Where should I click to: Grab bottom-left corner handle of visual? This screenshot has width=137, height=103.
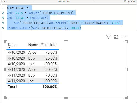click(6, 97)
